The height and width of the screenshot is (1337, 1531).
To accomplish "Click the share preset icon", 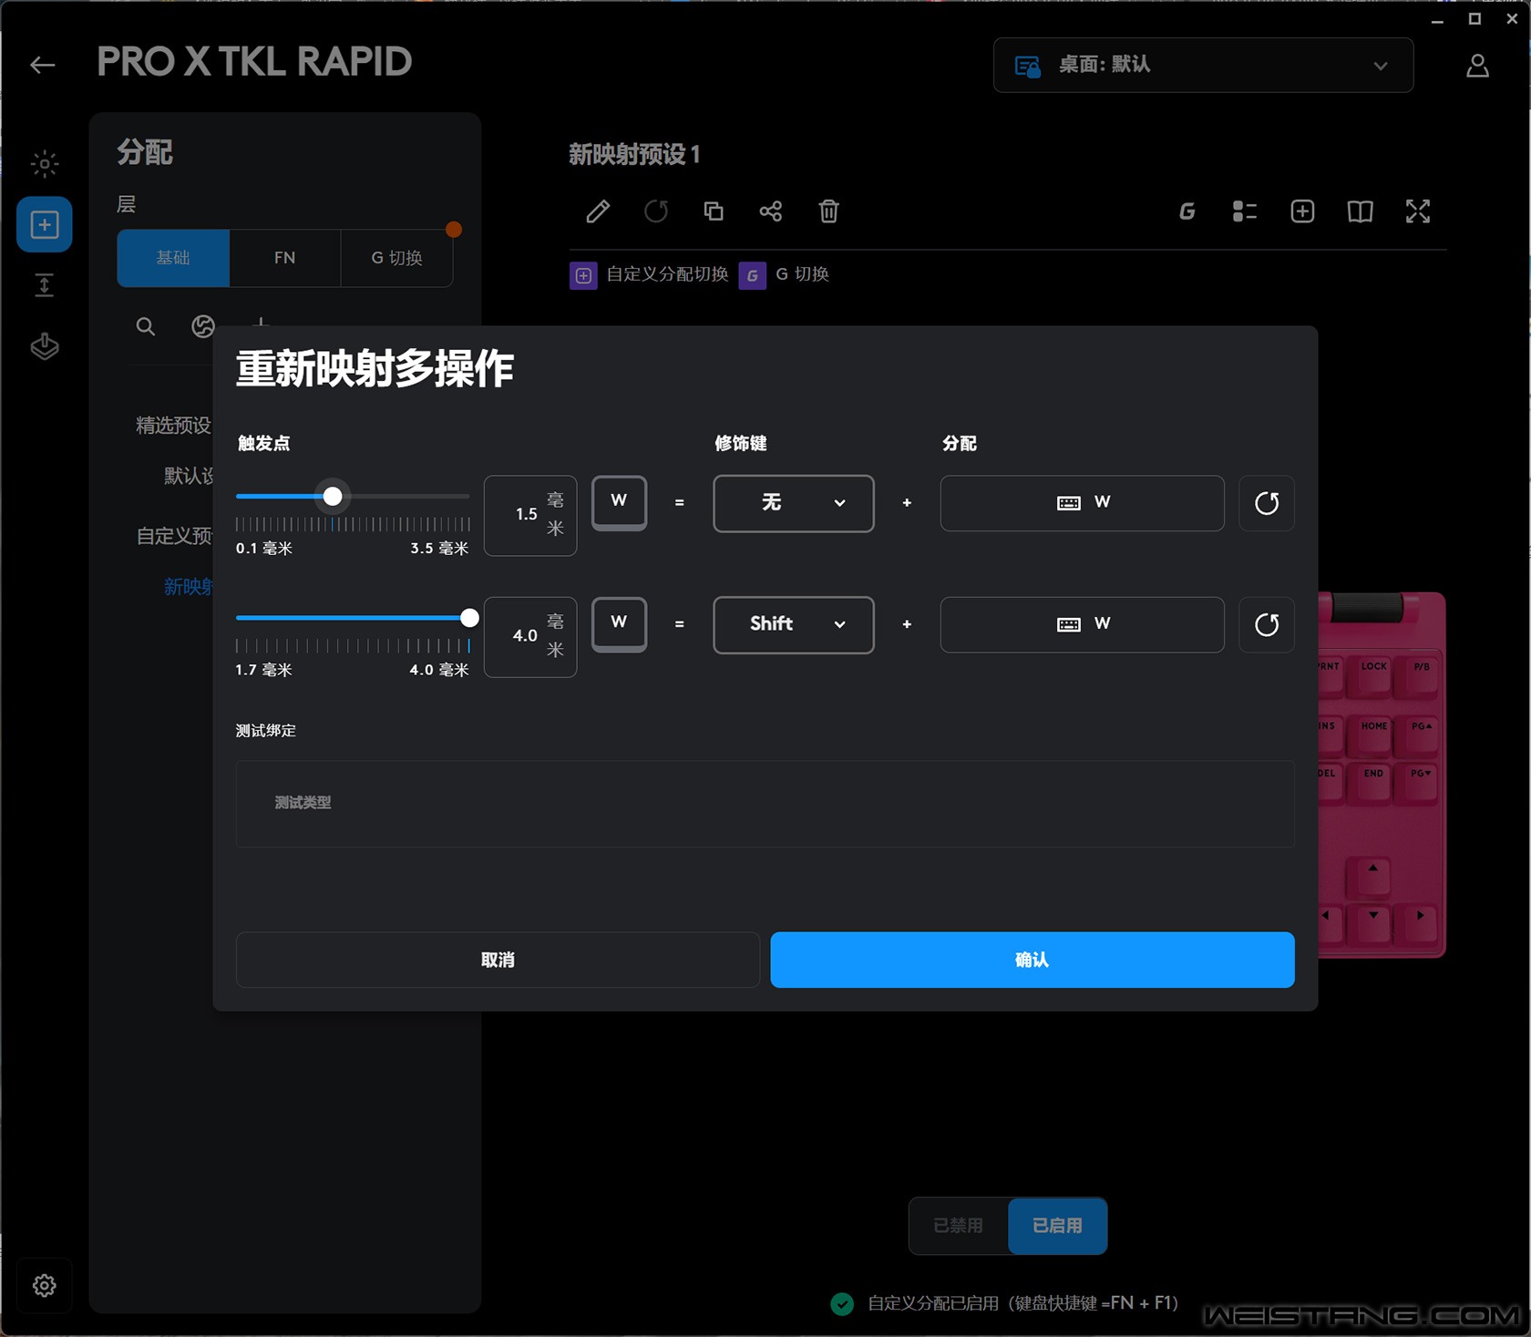I will [x=771, y=211].
